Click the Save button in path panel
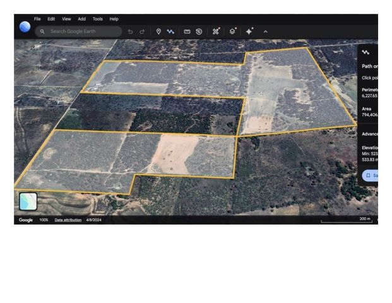 (371, 175)
